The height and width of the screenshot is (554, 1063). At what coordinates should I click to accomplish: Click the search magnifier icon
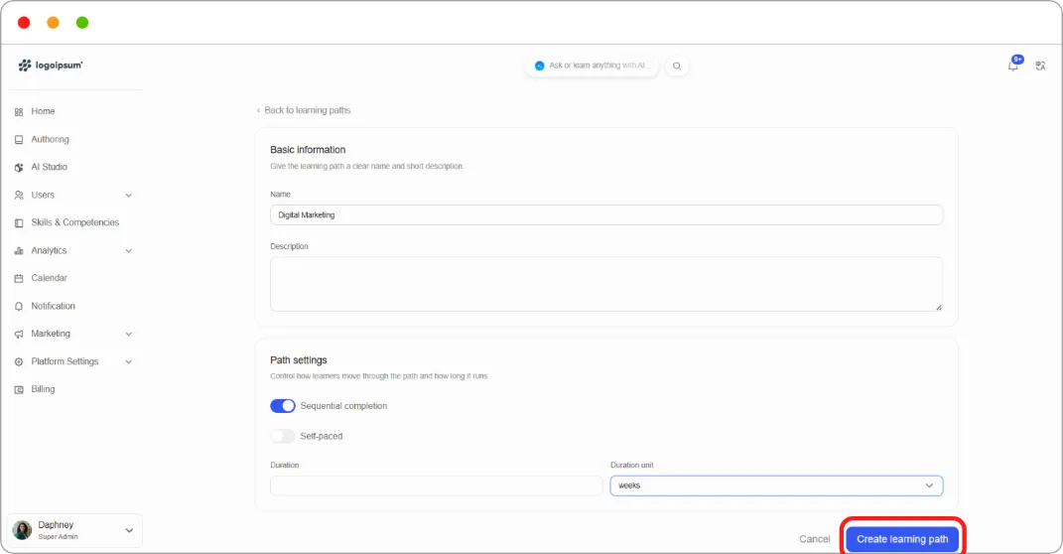(677, 66)
